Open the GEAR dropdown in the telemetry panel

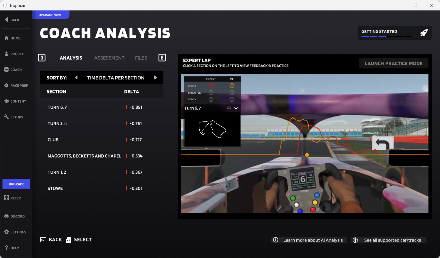point(196,99)
